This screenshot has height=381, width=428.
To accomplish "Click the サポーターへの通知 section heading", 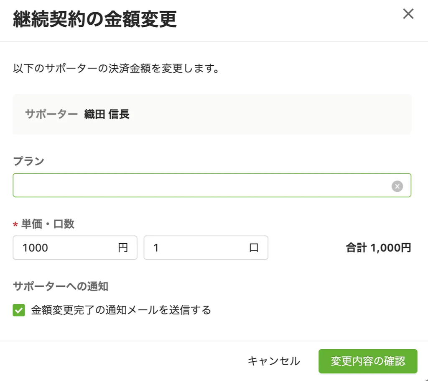I will click(x=61, y=286).
